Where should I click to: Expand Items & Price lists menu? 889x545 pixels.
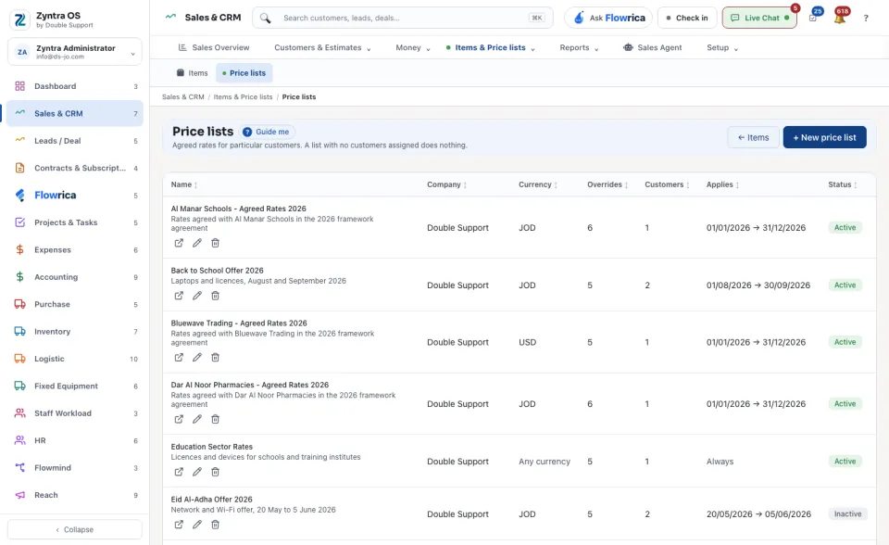pos(491,47)
